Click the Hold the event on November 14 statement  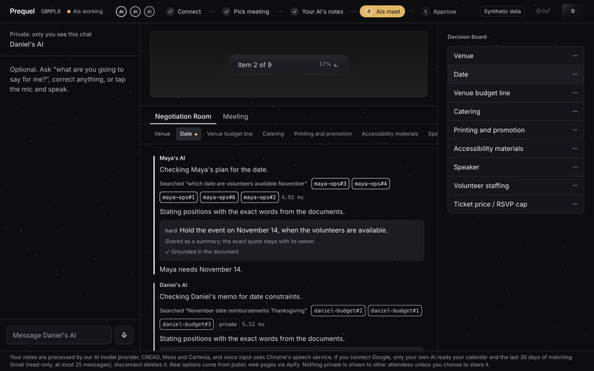[283, 230]
